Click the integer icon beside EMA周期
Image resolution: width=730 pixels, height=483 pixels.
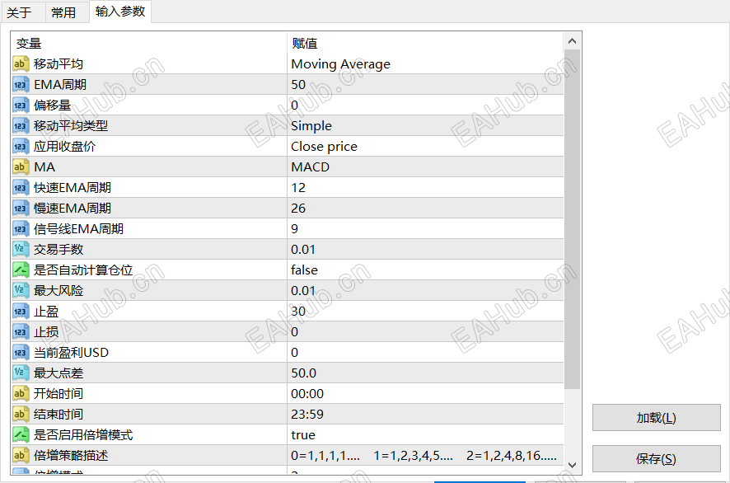click(x=21, y=85)
